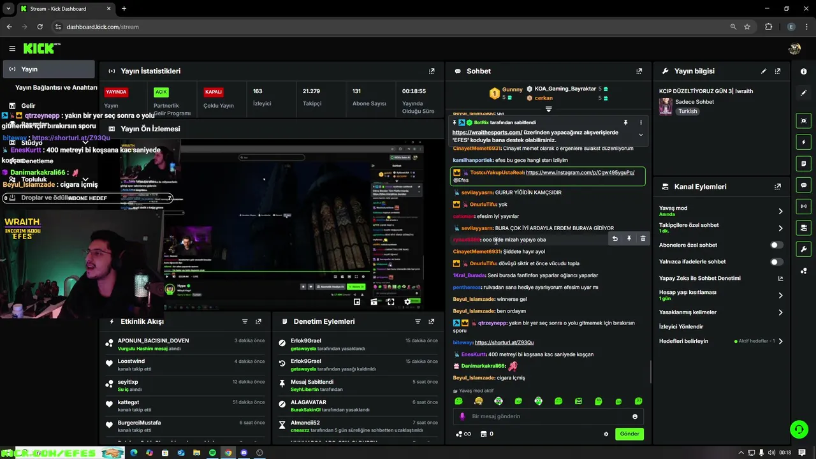Open the stream preview settings gear
Image resolution: width=816 pixels, height=459 pixels.
pyautogui.click(x=407, y=302)
